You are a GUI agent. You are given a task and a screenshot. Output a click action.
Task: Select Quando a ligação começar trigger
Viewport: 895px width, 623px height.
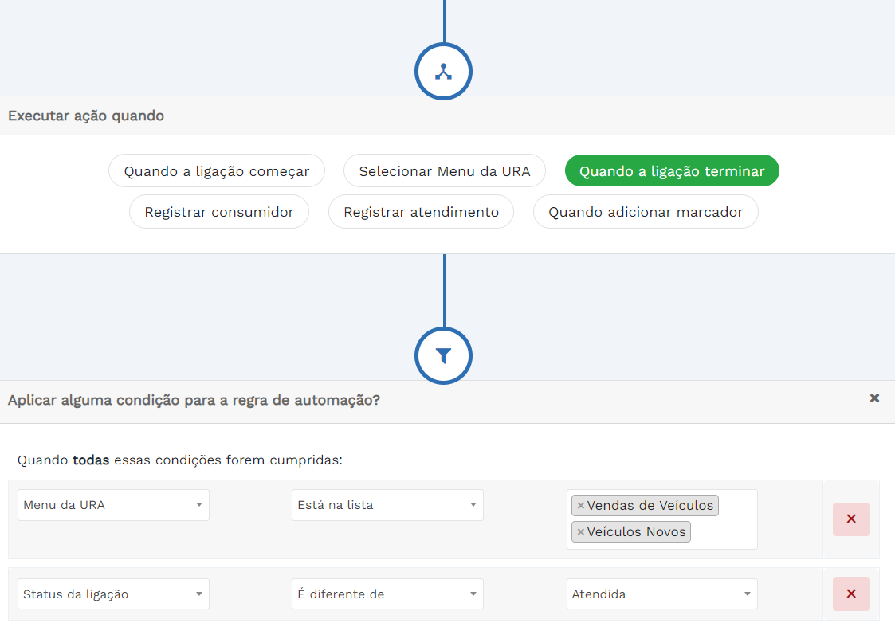coord(217,171)
